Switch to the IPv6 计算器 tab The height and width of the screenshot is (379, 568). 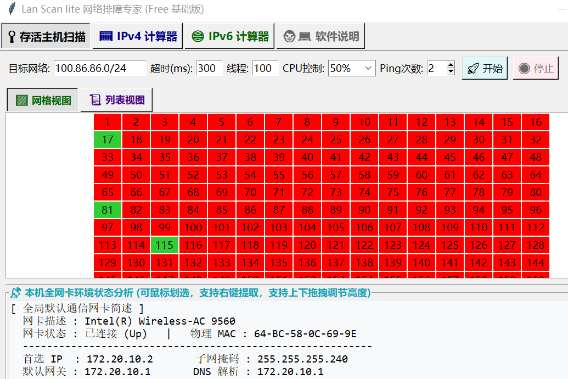tap(229, 36)
